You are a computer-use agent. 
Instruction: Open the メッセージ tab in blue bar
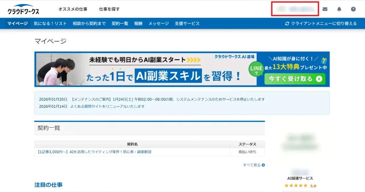click(159, 24)
